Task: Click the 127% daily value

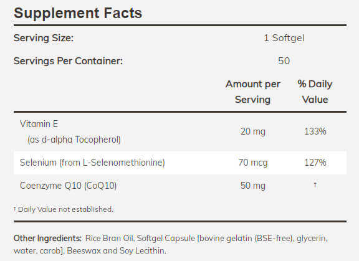Action: pyautogui.click(x=315, y=163)
